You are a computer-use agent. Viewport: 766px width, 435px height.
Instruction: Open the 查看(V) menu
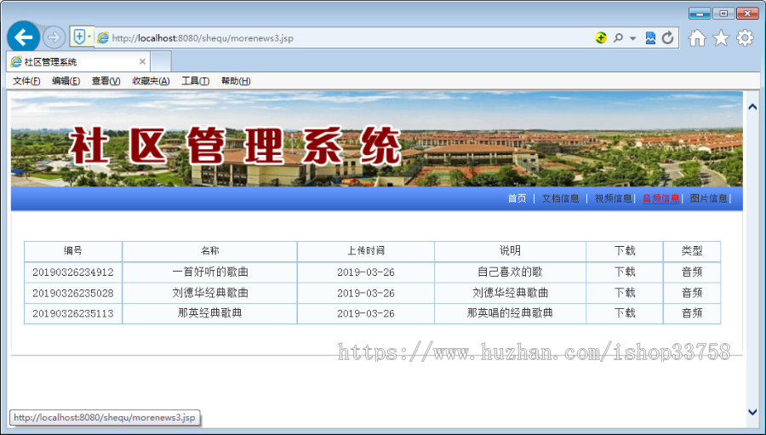pos(106,81)
